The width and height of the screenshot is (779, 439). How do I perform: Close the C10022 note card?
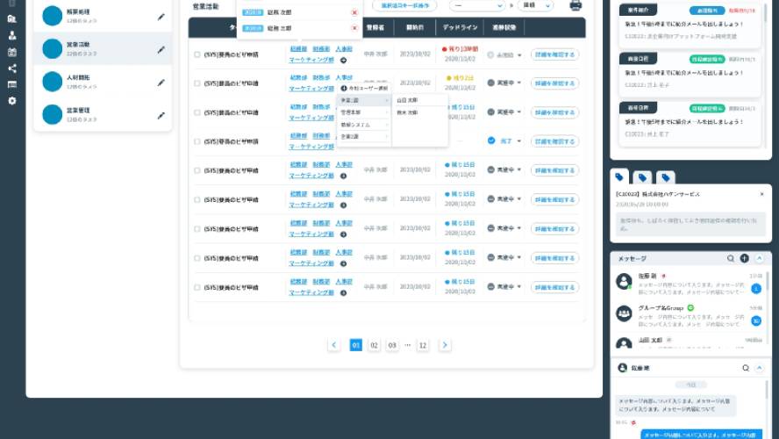click(761, 194)
